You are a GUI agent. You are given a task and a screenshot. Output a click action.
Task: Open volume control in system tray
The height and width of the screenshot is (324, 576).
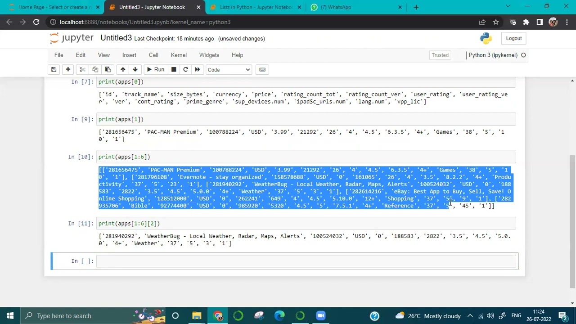tap(491, 315)
